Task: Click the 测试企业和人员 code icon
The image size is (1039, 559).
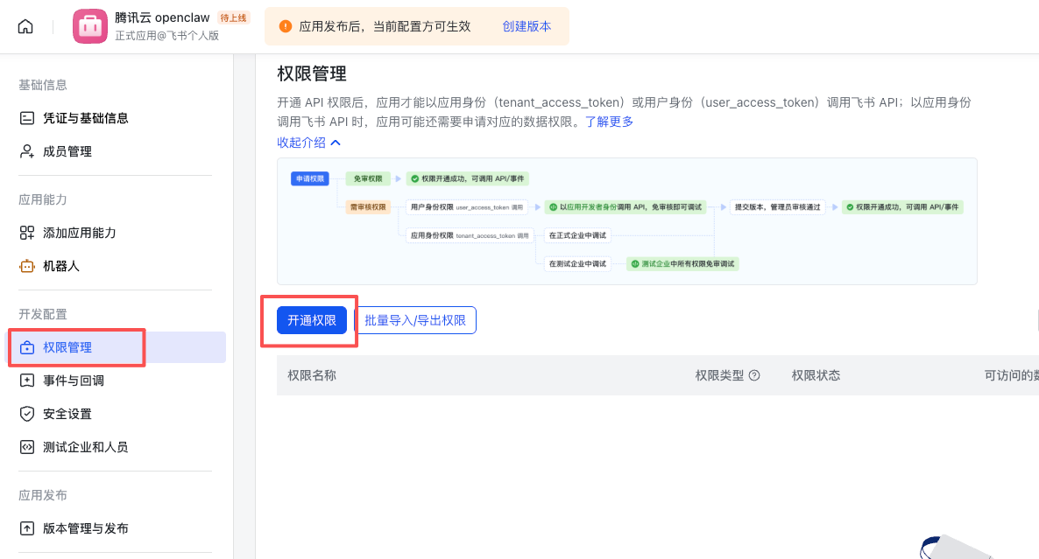Action: 27,447
